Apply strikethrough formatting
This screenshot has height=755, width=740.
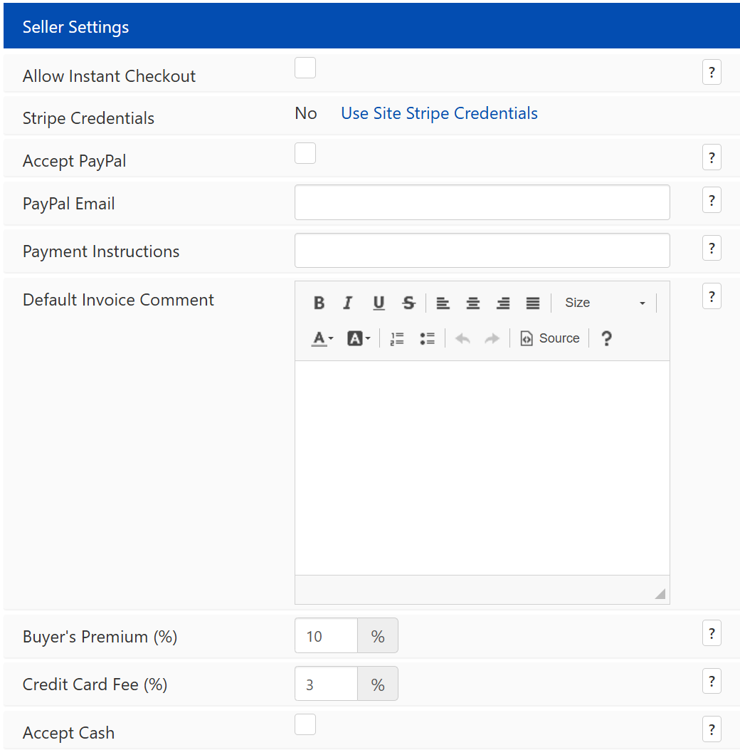click(408, 302)
